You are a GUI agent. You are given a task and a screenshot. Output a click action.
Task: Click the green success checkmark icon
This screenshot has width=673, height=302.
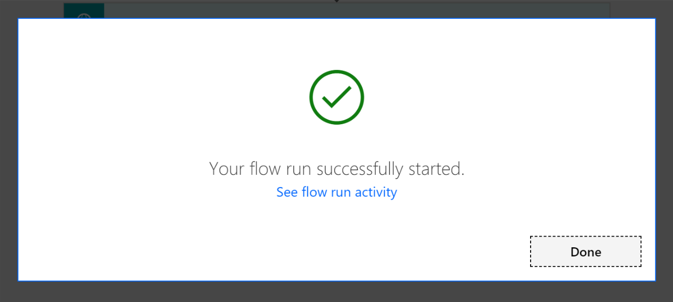coord(336,97)
